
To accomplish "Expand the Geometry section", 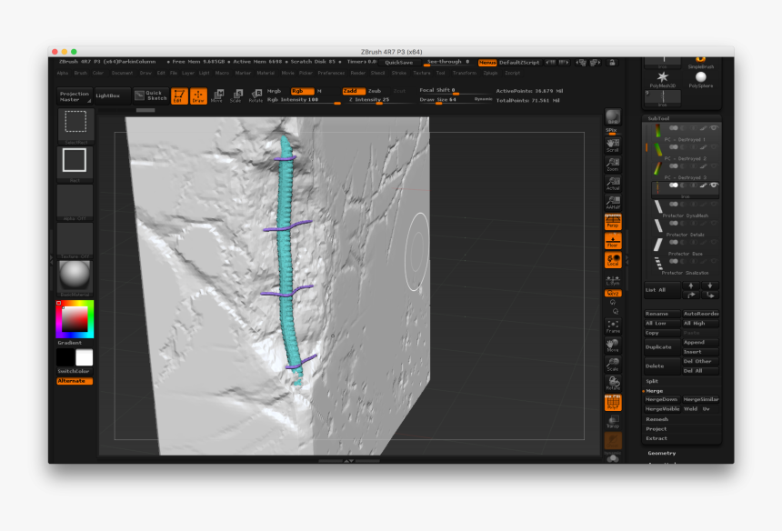I will point(662,453).
